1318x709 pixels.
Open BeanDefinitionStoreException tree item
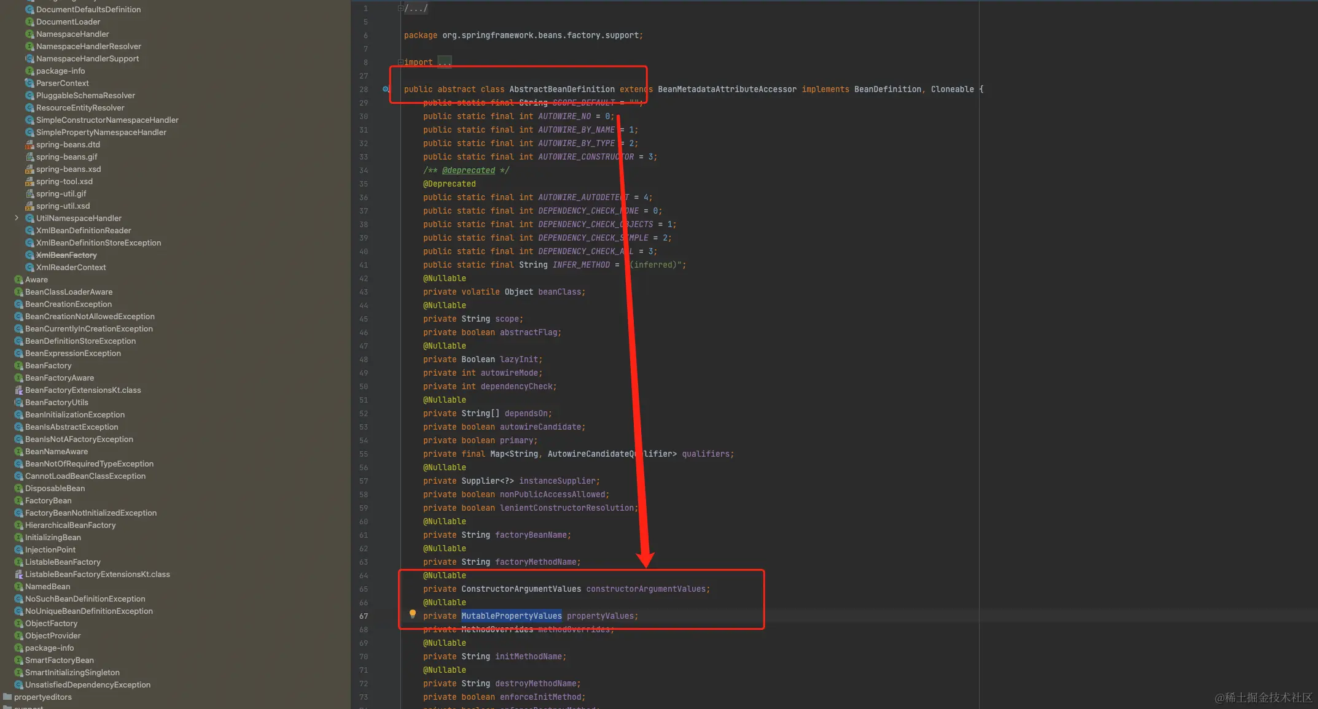pos(80,341)
